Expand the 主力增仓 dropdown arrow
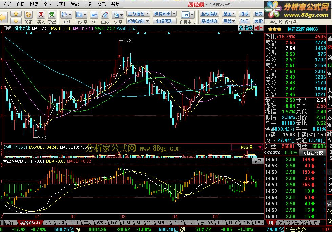 pos(148,14)
